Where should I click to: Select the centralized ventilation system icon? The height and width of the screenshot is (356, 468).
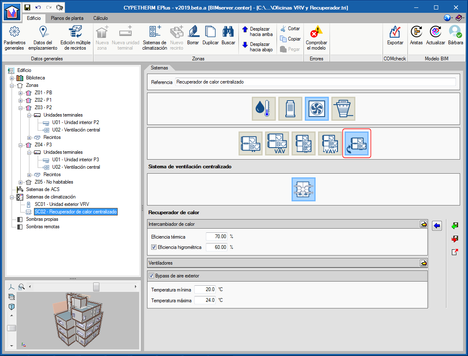(x=357, y=143)
